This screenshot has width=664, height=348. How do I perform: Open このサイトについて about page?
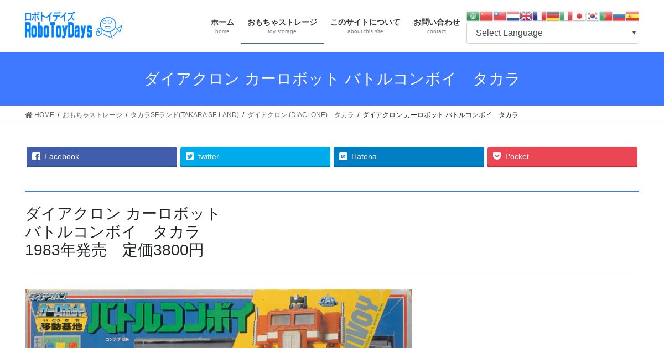click(x=365, y=26)
